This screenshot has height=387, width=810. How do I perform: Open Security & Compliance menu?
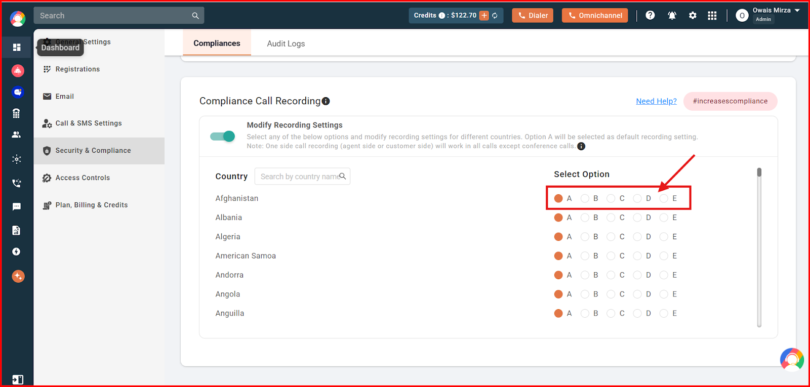pyautogui.click(x=99, y=151)
